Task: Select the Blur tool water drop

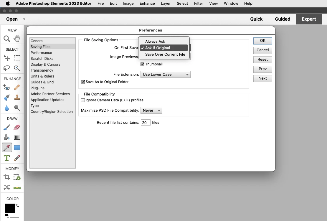Action: point(7,108)
